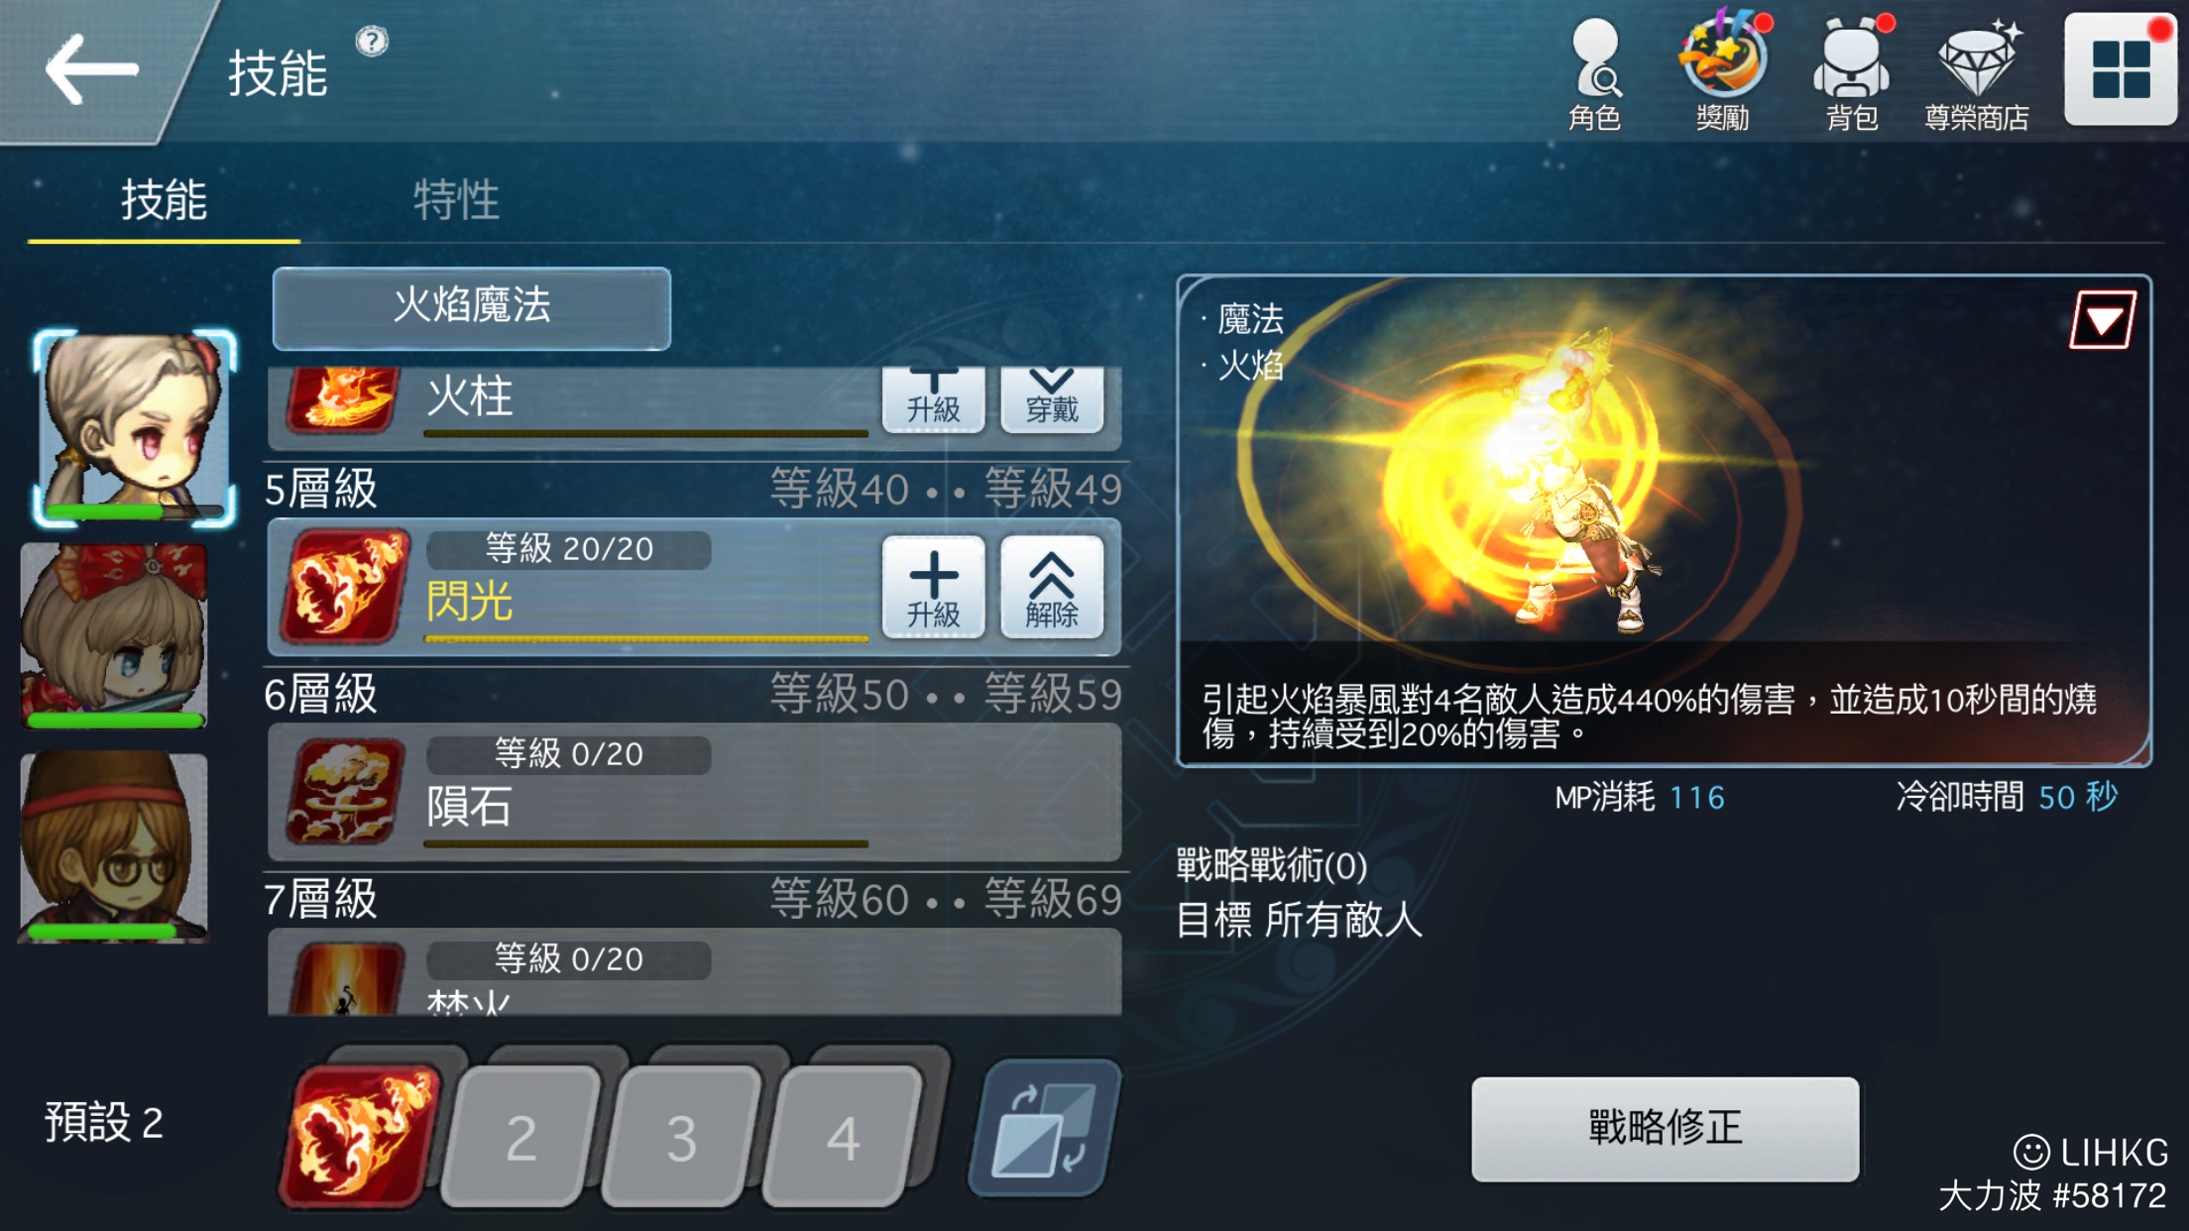Open the 背包 backpack icon
This screenshot has height=1231, width=2189.
coord(1852,75)
